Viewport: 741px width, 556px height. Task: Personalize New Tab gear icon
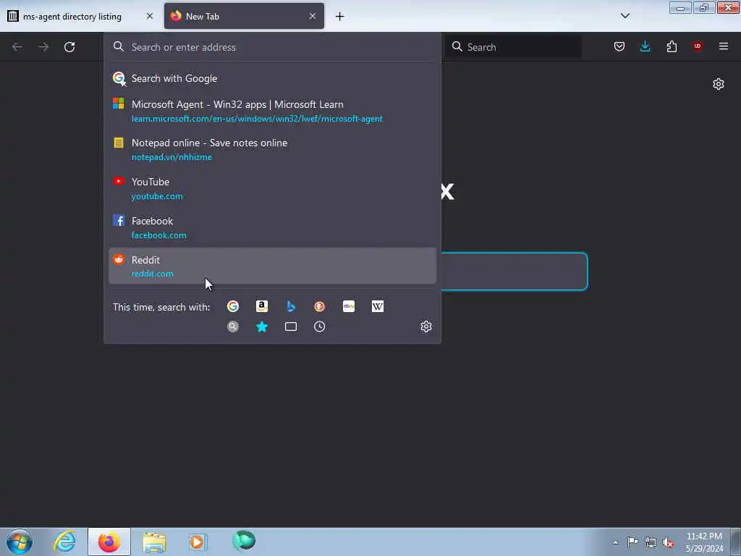point(719,84)
